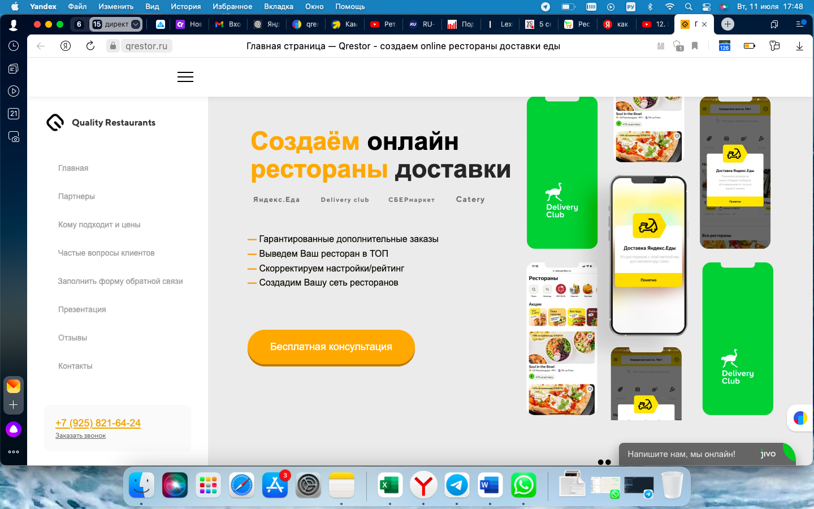Open the collections icon in the sidebar
Image resolution: width=814 pixels, height=509 pixels.
click(x=14, y=68)
